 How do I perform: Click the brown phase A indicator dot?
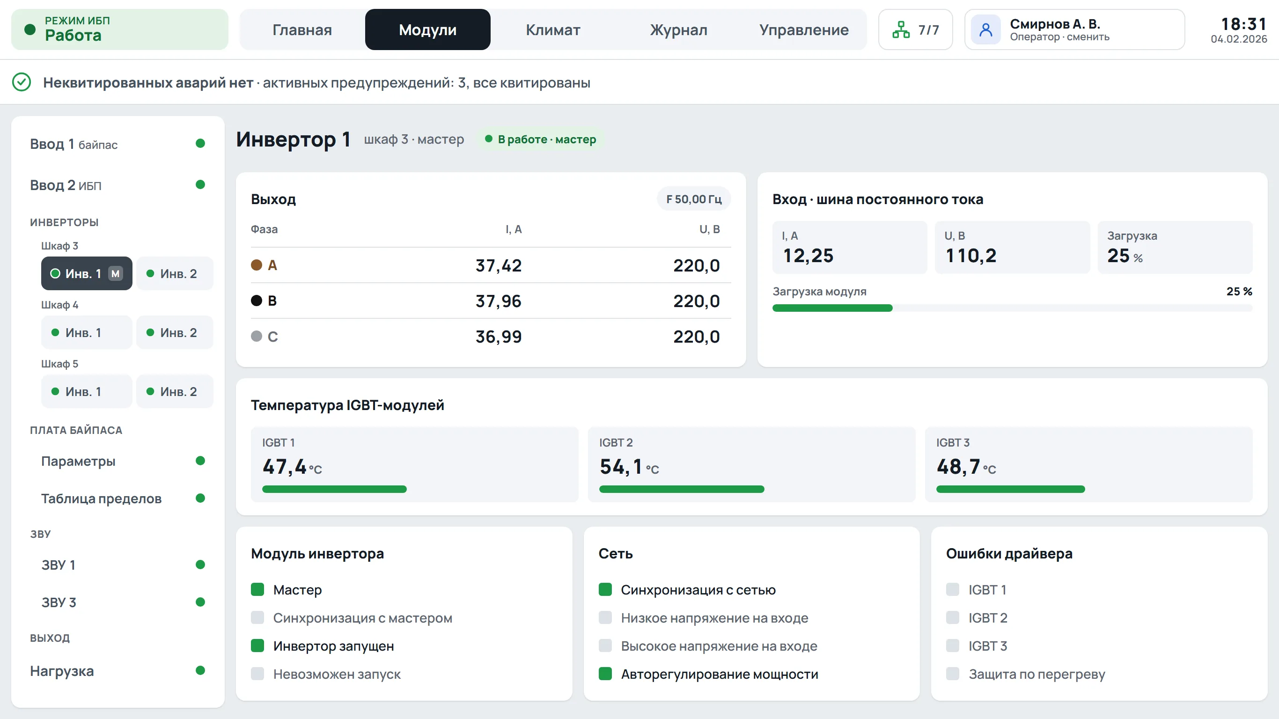pos(256,264)
